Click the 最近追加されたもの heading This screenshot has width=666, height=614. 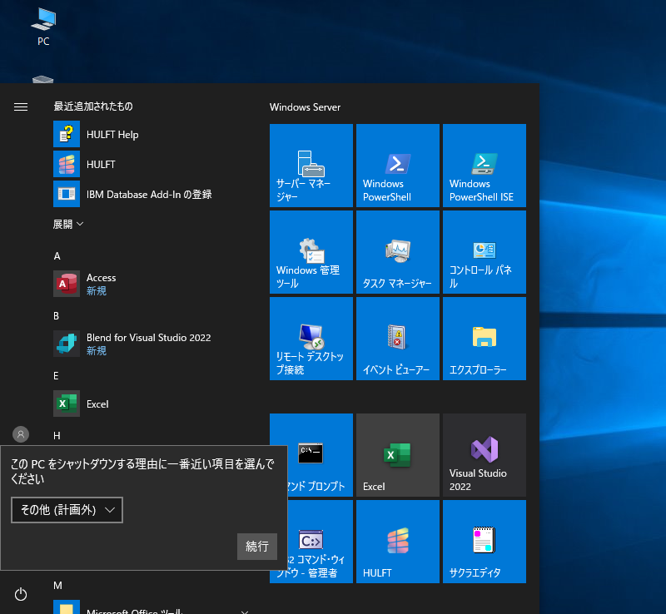[93, 106]
